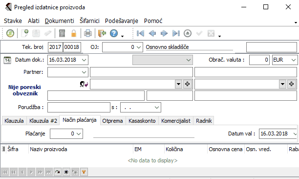This screenshot has height=179, width=299.
Task: Click the calculator icon in toolbar
Action: coord(62,33)
